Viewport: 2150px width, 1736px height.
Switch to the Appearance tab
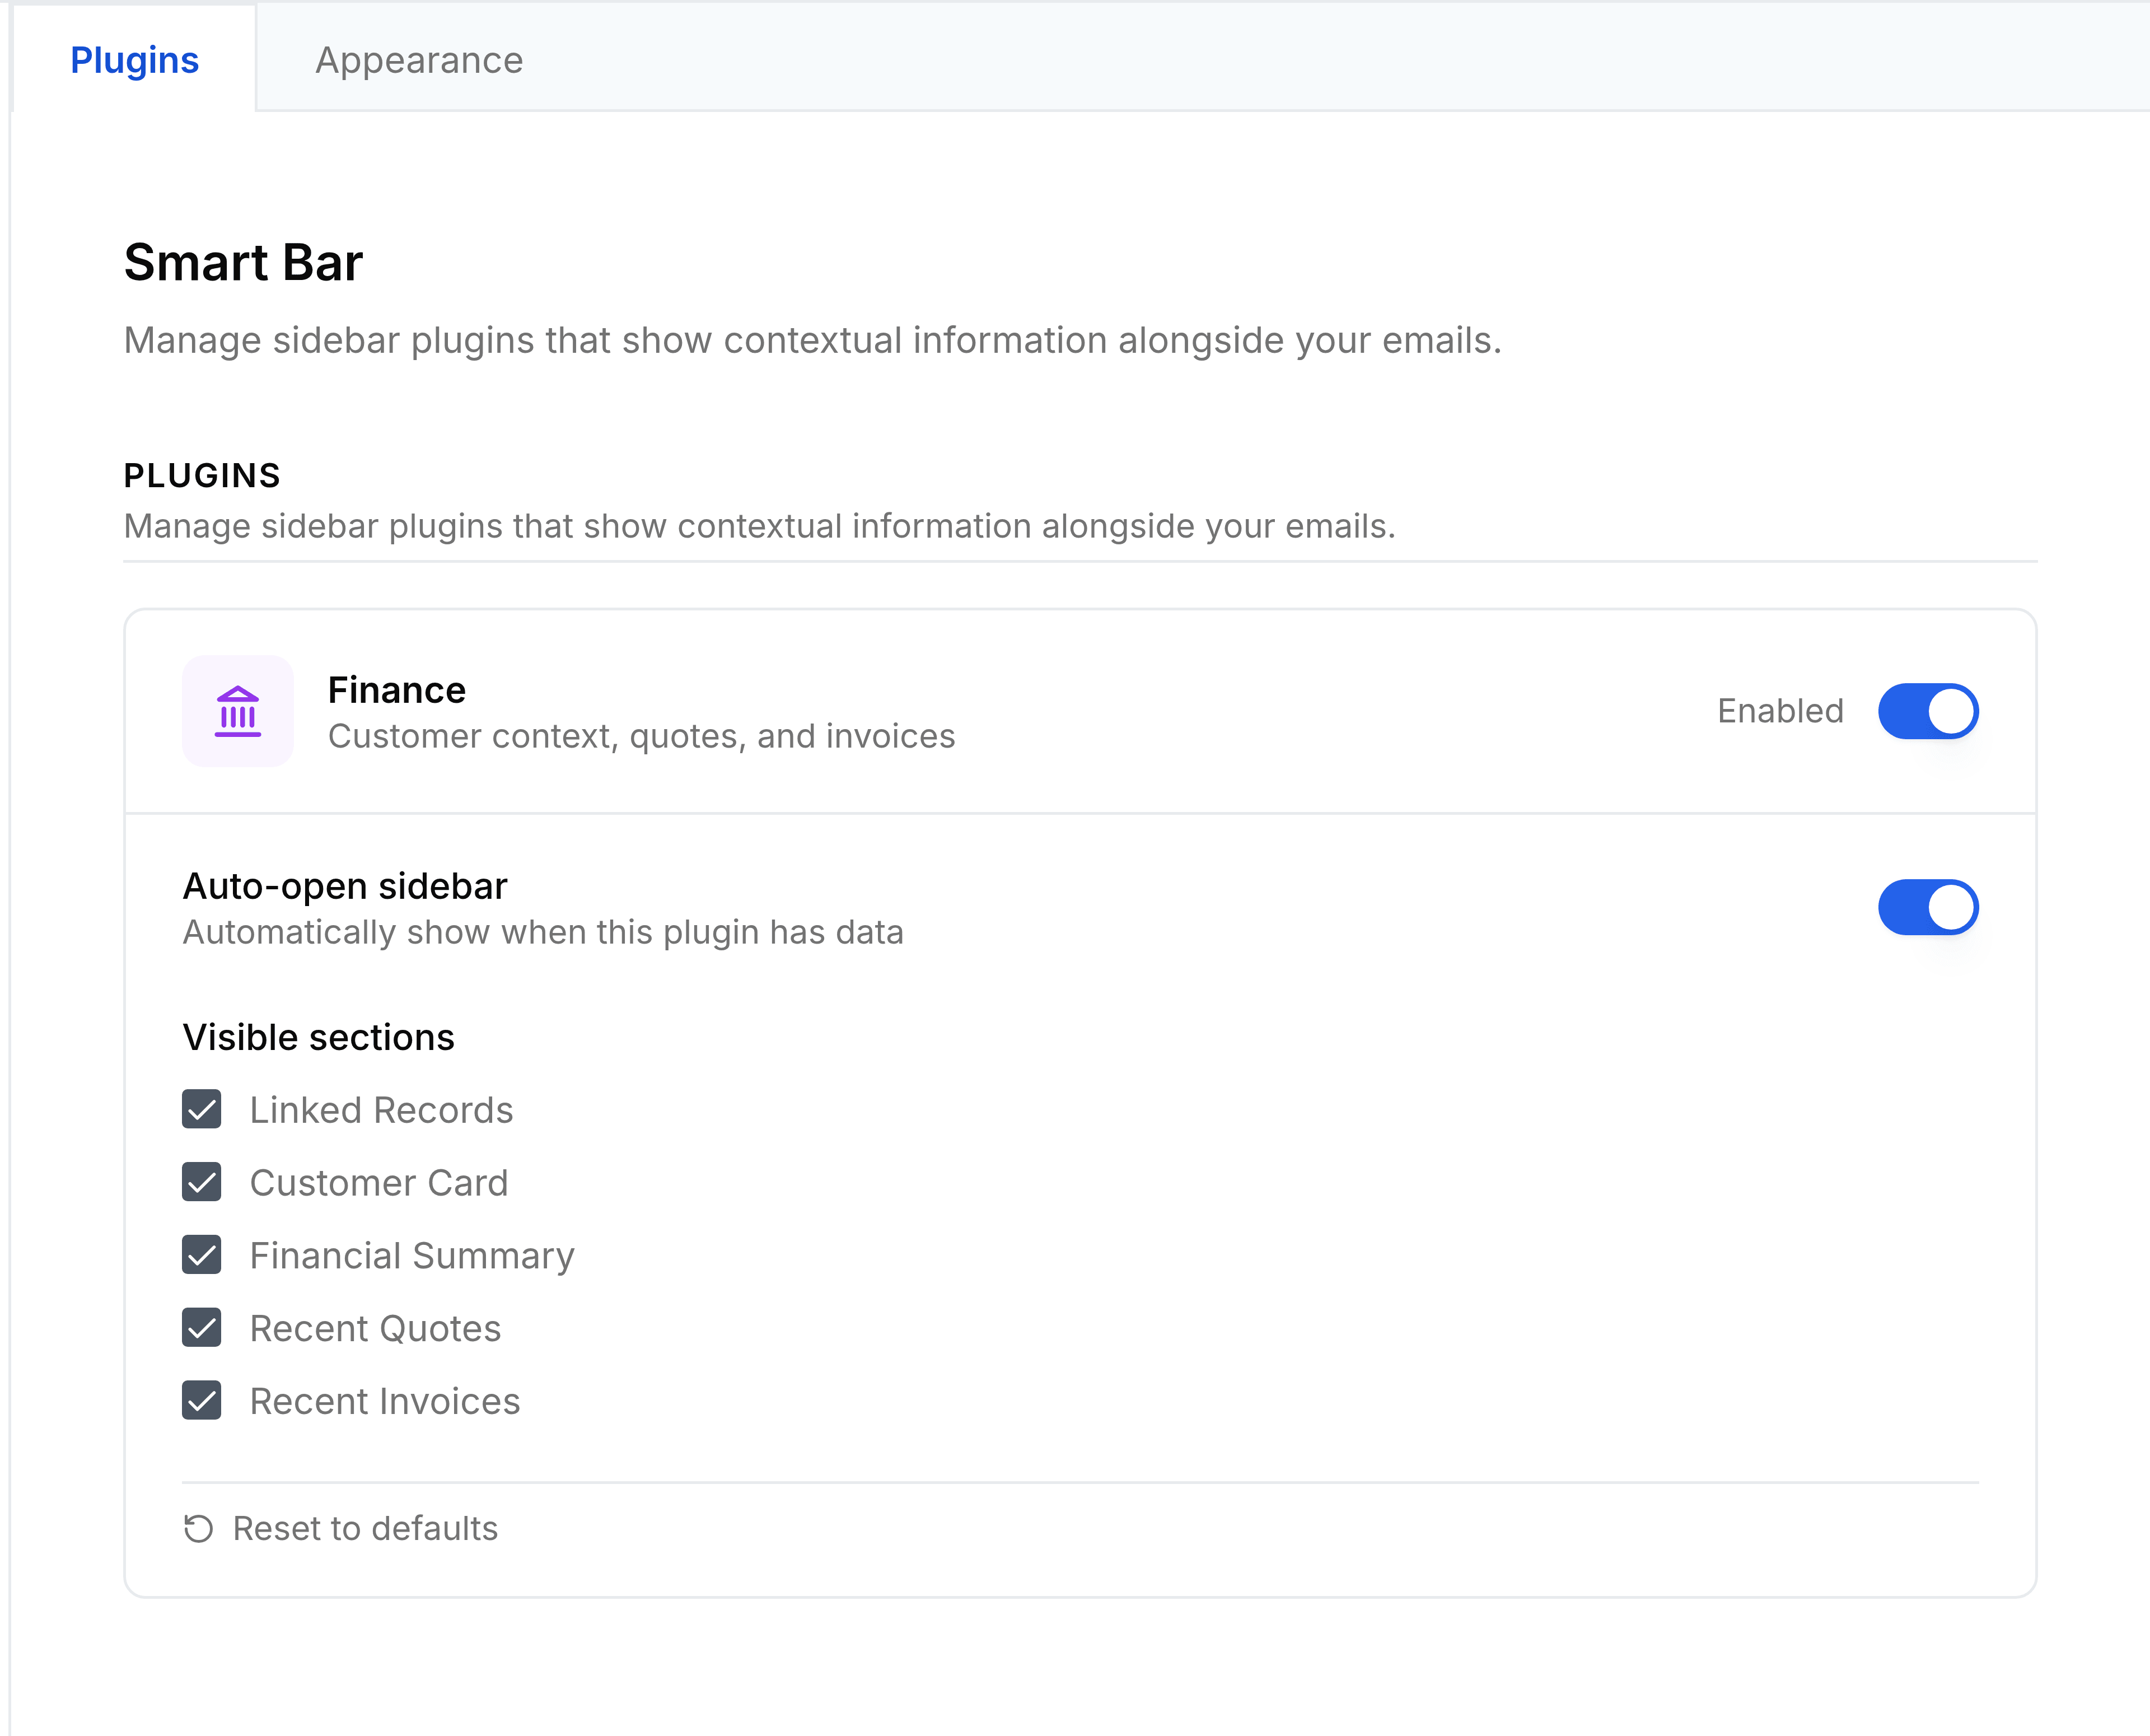(419, 60)
